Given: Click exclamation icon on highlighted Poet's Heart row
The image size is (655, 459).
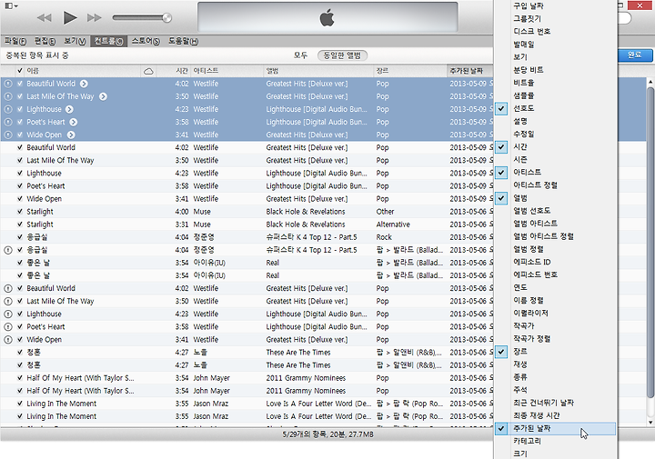Looking at the screenshot, I should click(8, 122).
